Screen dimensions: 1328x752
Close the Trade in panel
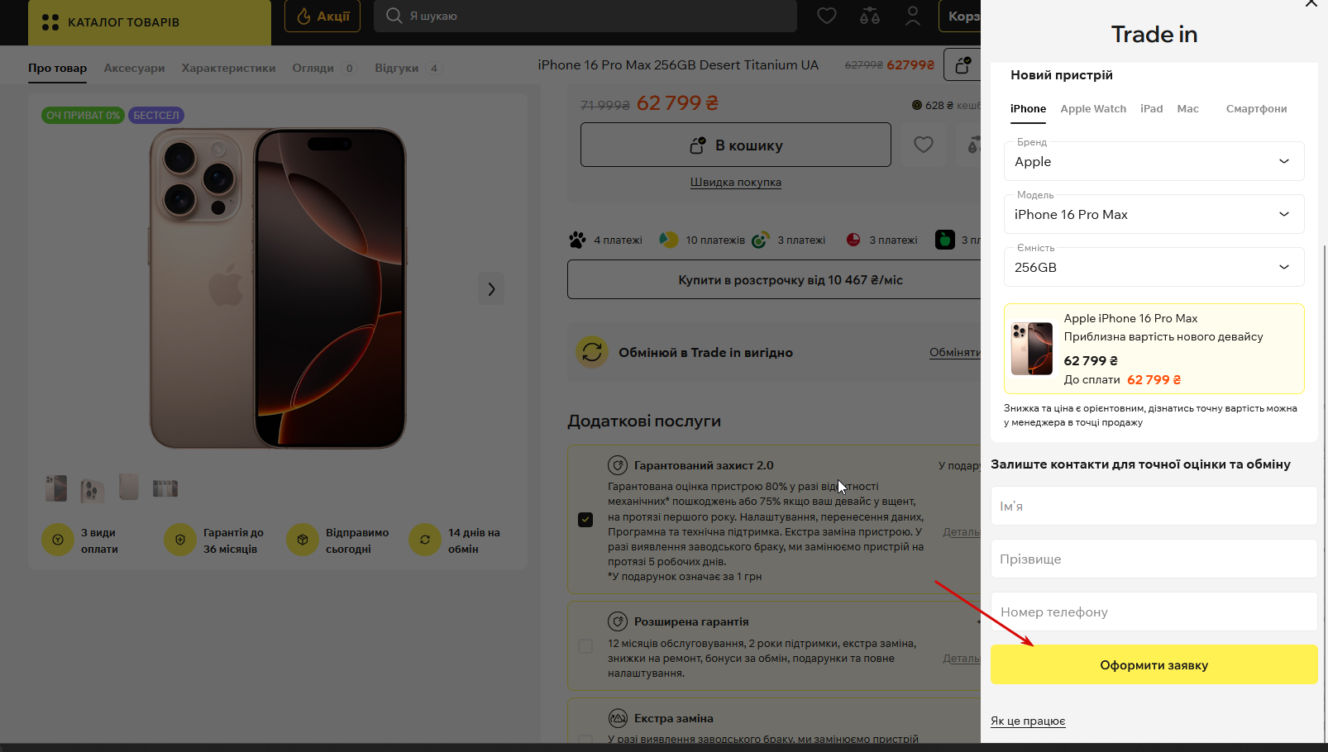[1311, 3]
